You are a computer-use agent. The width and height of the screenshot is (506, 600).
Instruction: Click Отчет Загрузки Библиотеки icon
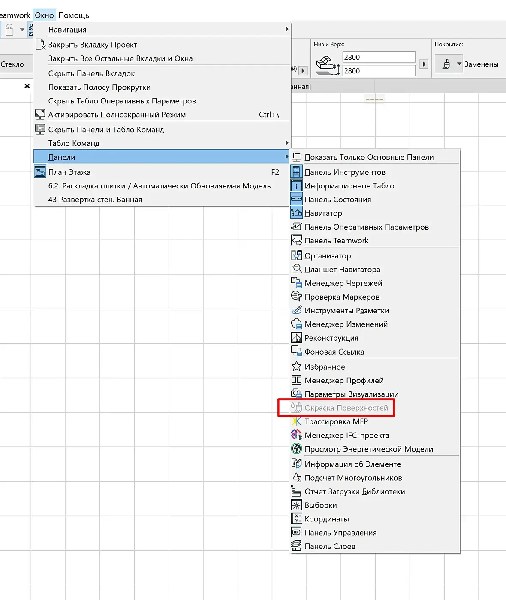(x=296, y=492)
